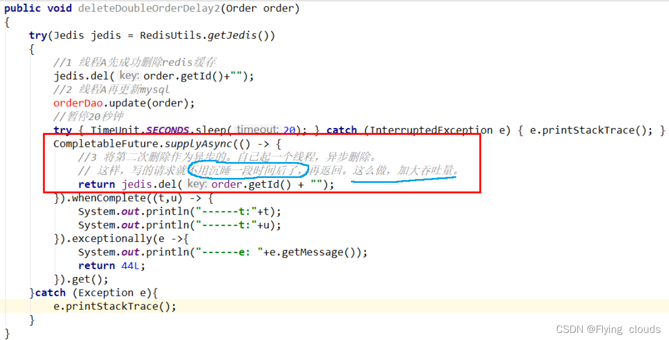Click the comment '//1 线程A先成功删除redis缓存'
Viewport: 669px width, 340px height.
pyautogui.click(x=135, y=62)
